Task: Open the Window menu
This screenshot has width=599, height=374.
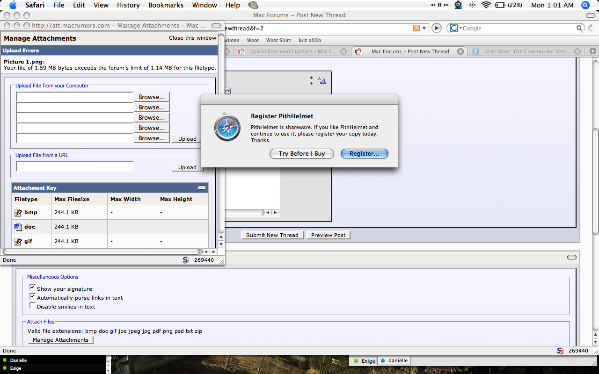Action: [205, 5]
